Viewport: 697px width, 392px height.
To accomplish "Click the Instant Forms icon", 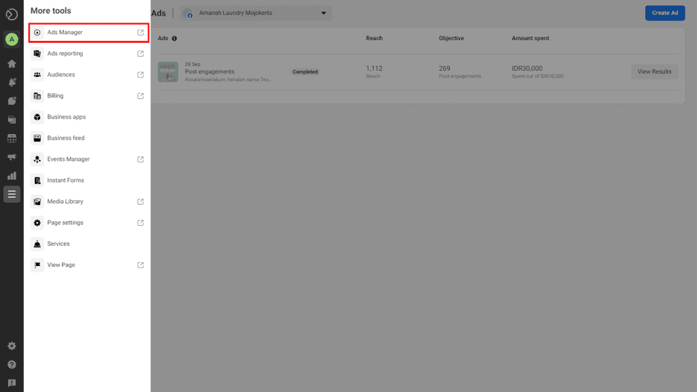I will (37, 180).
